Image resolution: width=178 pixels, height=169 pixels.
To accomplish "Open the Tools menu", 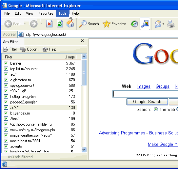I will click(x=63, y=13).
